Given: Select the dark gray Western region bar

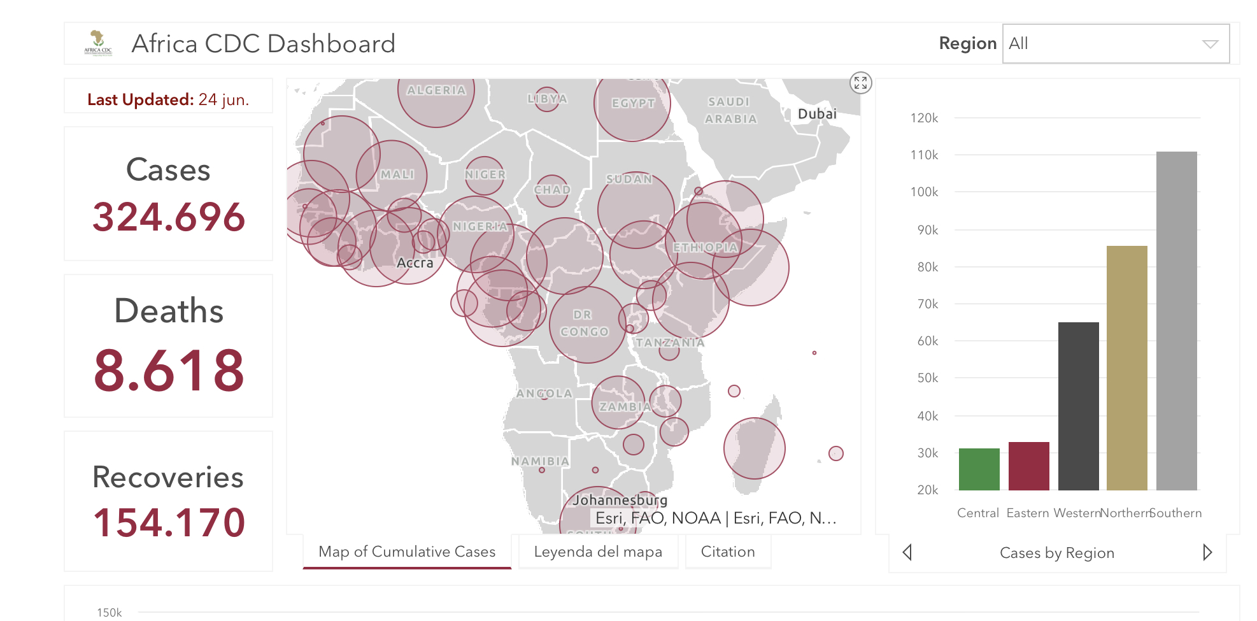Looking at the screenshot, I should [1078, 406].
